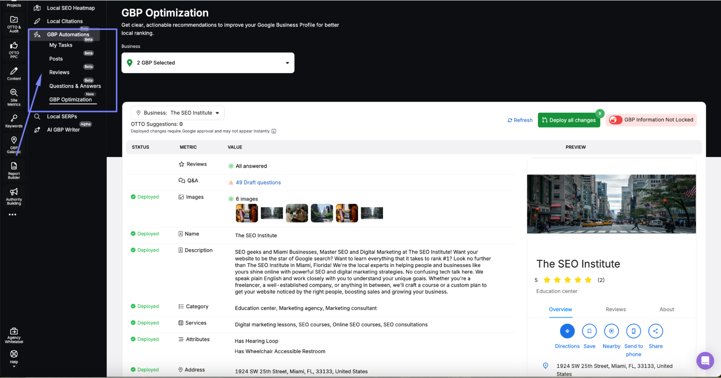Open Authority Building section

(14, 196)
